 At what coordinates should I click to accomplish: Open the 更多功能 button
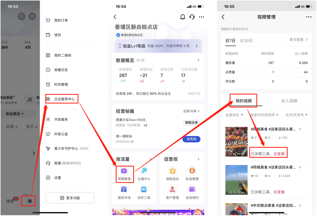point(70,198)
